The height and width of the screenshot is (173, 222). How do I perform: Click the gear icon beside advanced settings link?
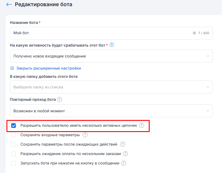[12, 68]
